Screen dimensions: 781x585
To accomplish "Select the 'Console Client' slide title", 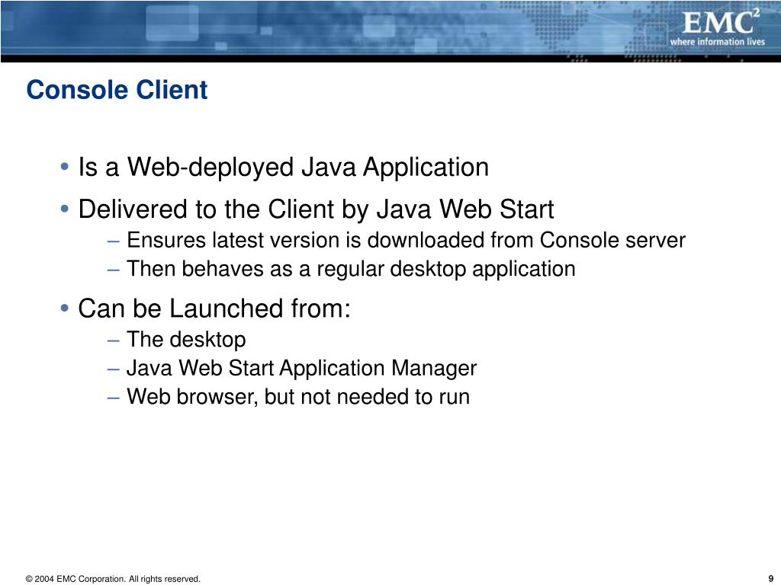I will pyautogui.click(x=117, y=90).
